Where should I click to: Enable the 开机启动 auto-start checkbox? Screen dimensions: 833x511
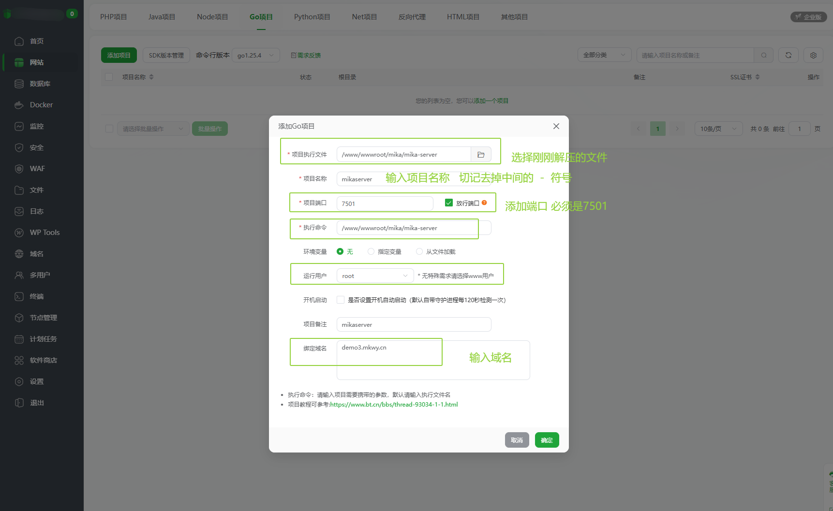341,300
